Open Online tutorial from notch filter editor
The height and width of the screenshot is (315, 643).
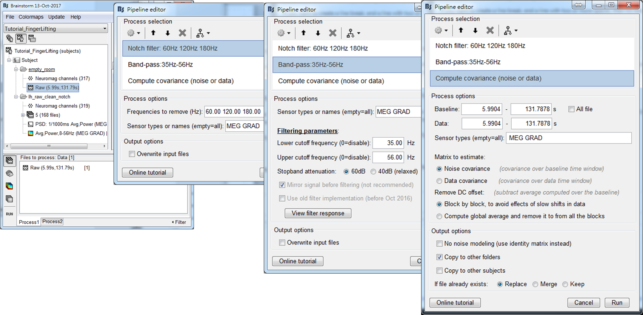coord(148,172)
